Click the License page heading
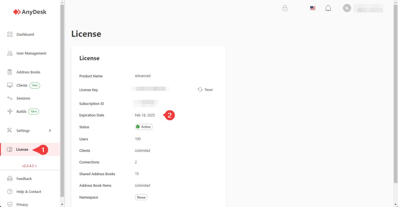Image resolution: width=398 pixels, height=207 pixels. [x=86, y=34]
